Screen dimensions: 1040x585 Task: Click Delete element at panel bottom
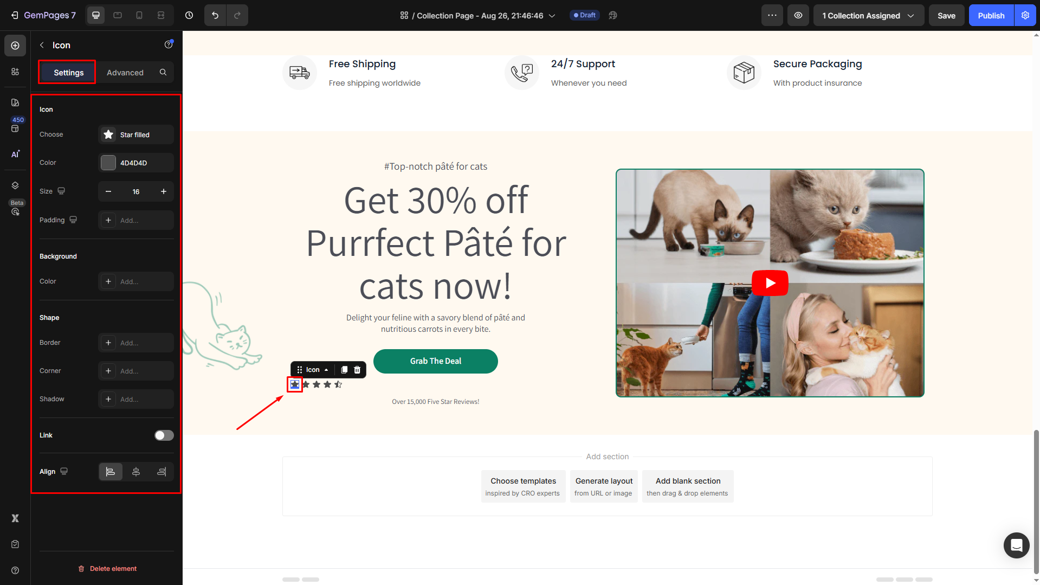pos(107,569)
